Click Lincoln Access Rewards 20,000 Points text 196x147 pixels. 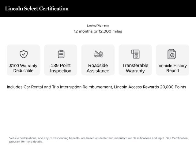coord(150,87)
